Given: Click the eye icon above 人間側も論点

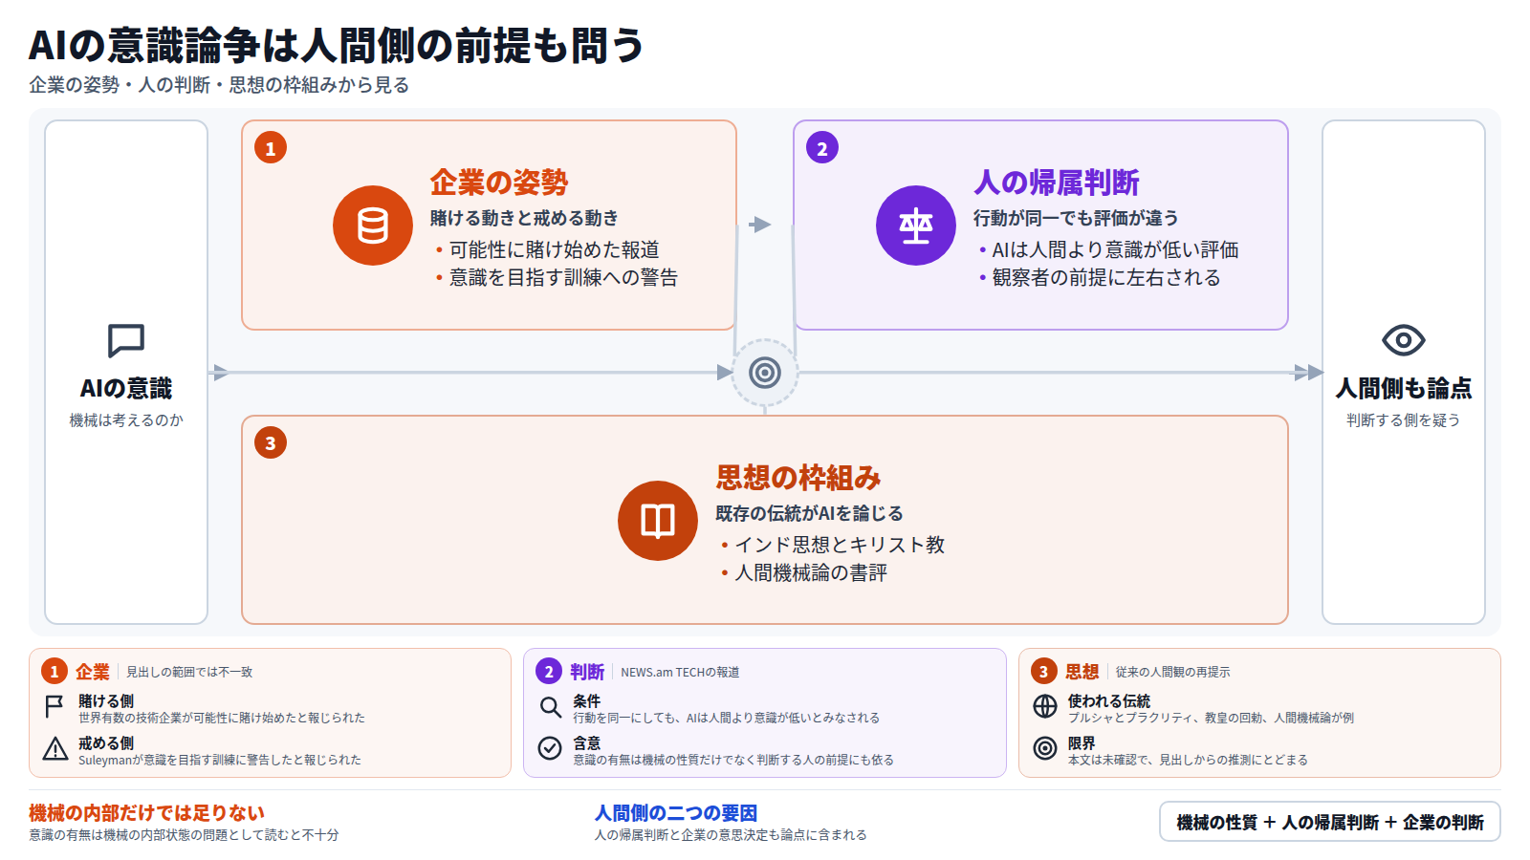Looking at the screenshot, I should pyautogui.click(x=1404, y=340).
